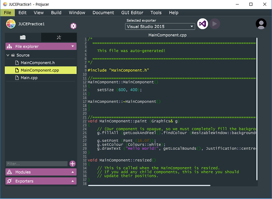Click the Projucer app icon in title bar
272x199 pixels.
5,4
